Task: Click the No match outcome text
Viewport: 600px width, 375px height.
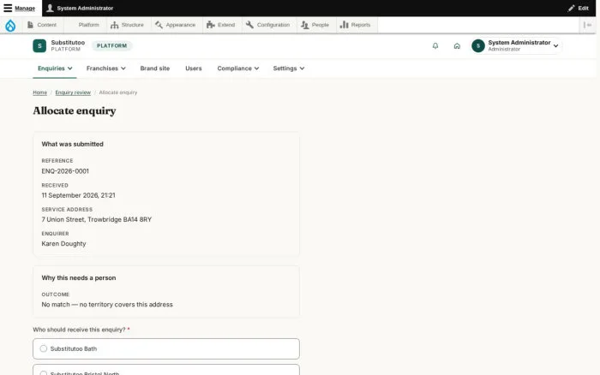Action: [x=107, y=305]
